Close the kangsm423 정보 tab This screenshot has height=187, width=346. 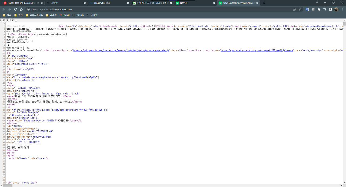pyautogui.click(x=128, y=3)
